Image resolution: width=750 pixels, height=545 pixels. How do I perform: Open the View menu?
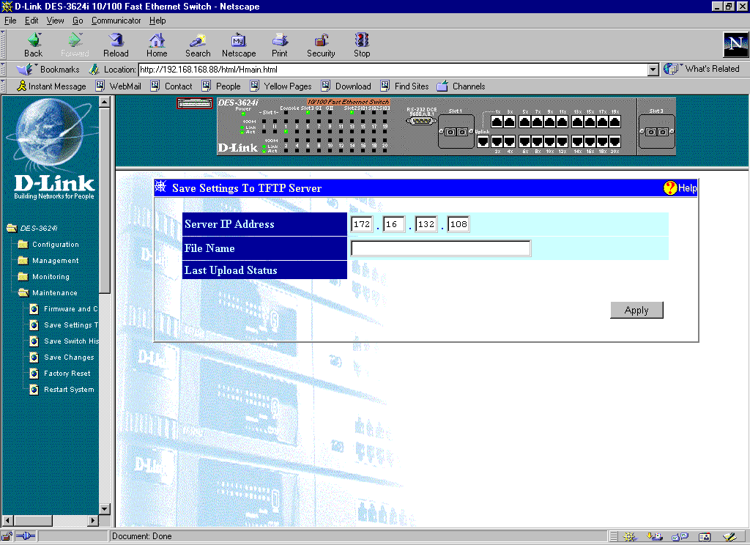(56, 21)
